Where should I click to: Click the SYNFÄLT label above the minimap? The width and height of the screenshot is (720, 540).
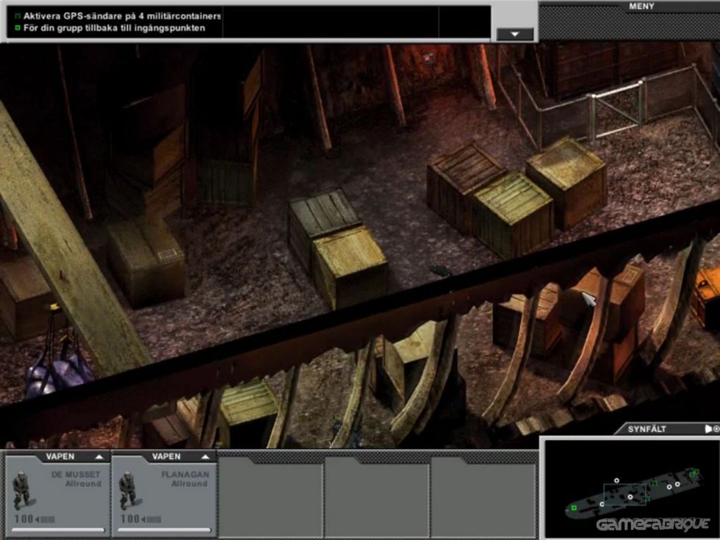(x=647, y=429)
